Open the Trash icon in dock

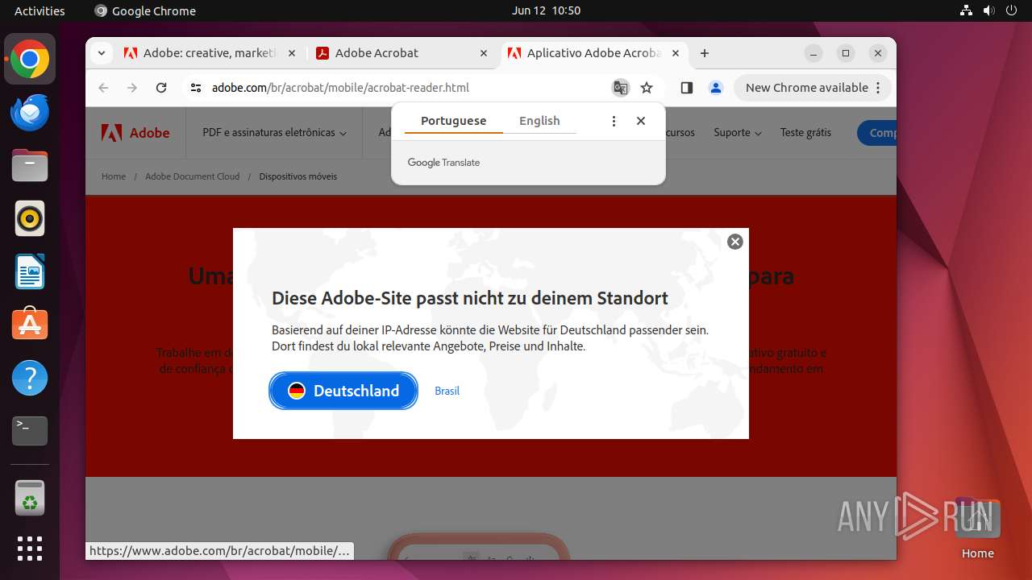pos(30,498)
